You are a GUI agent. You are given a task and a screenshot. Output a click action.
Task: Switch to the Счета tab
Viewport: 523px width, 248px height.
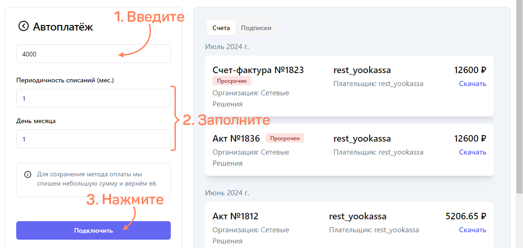pyautogui.click(x=221, y=28)
